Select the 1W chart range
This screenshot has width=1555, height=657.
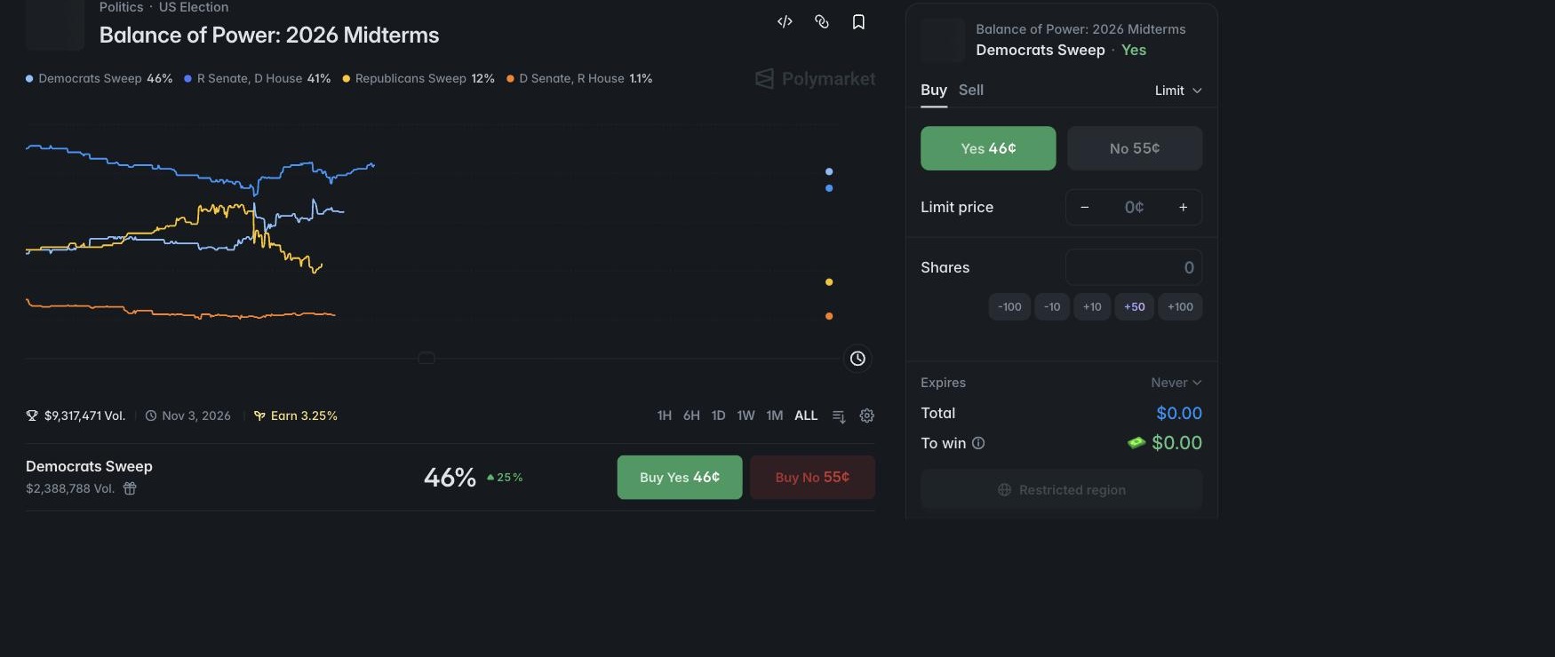point(746,416)
